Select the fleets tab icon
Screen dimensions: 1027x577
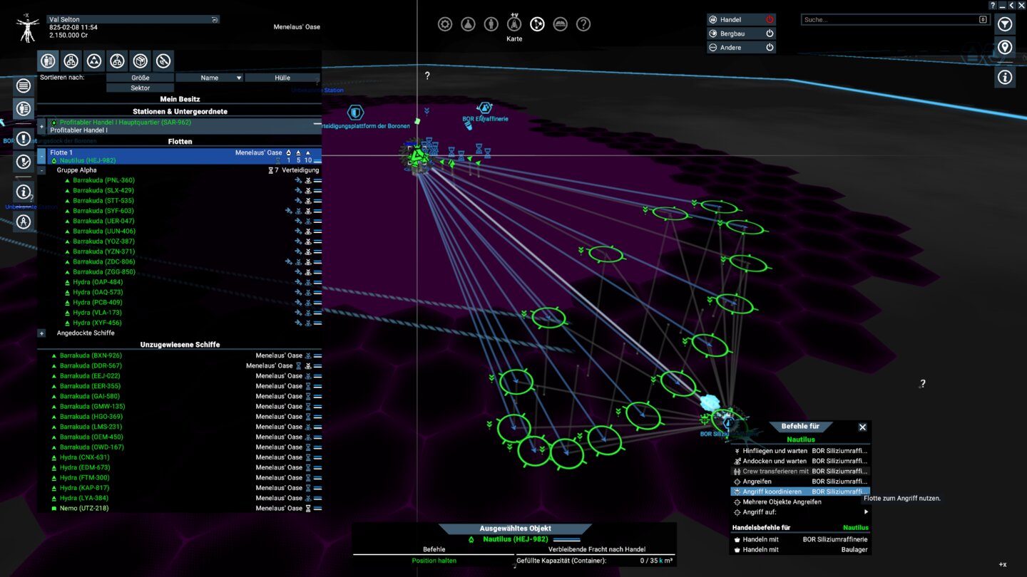coord(94,61)
